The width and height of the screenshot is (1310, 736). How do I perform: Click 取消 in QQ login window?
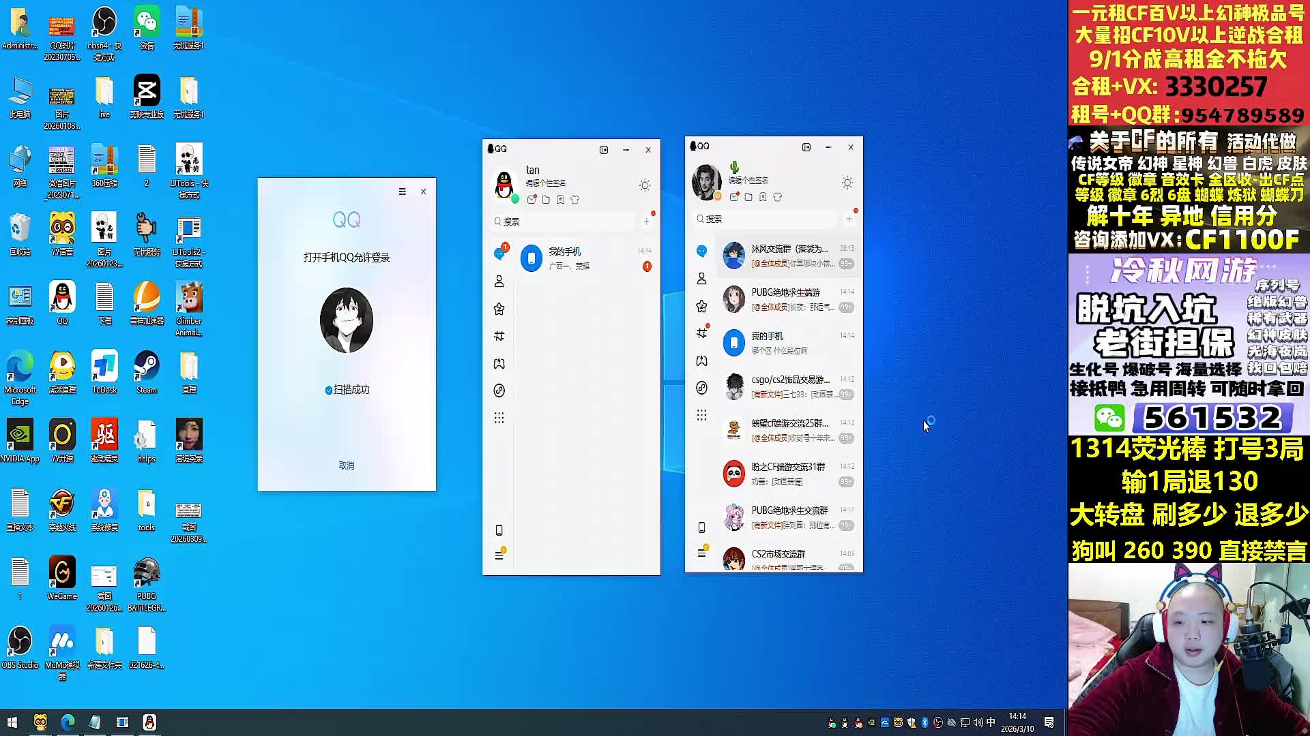click(x=347, y=465)
